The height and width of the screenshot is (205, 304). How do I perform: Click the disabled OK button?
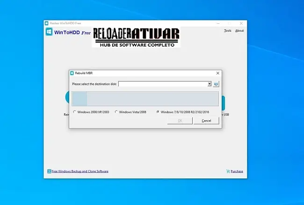[180, 121]
